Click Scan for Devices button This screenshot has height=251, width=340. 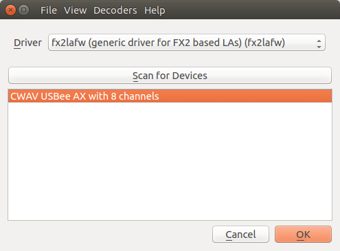click(x=170, y=76)
